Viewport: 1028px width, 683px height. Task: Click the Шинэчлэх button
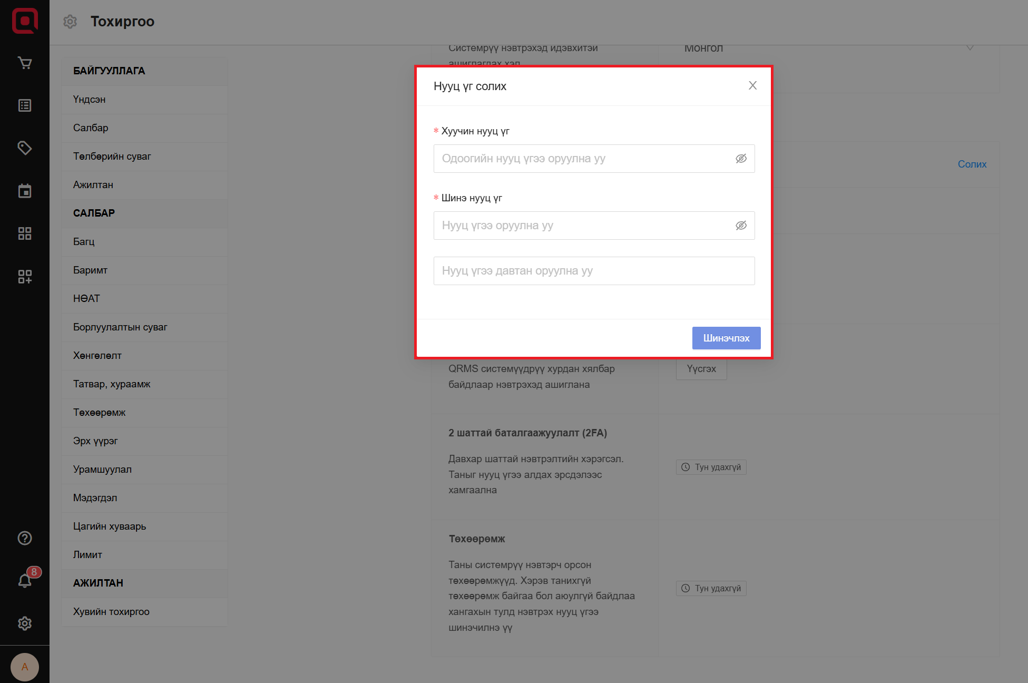726,338
